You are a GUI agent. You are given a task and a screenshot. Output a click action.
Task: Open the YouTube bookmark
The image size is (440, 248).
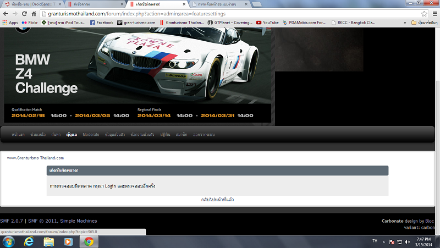pyautogui.click(x=267, y=23)
